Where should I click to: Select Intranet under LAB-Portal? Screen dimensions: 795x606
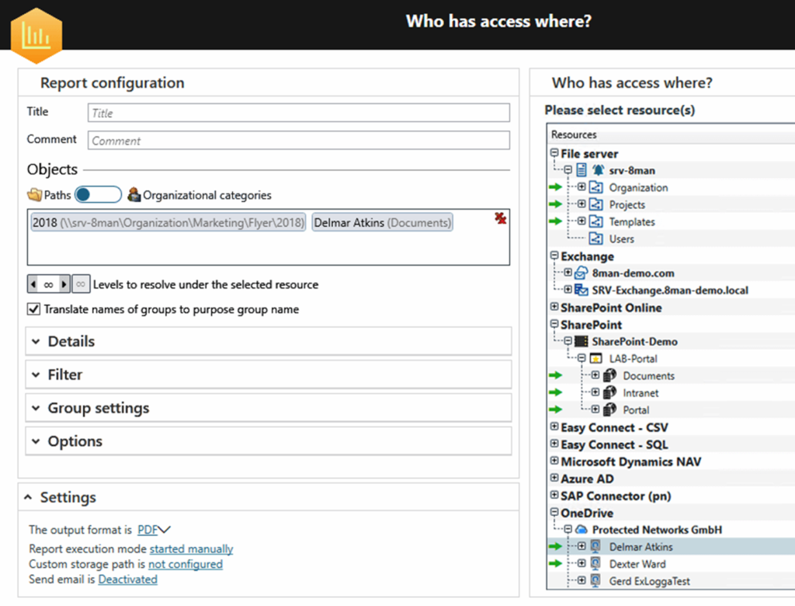point(641,393)
